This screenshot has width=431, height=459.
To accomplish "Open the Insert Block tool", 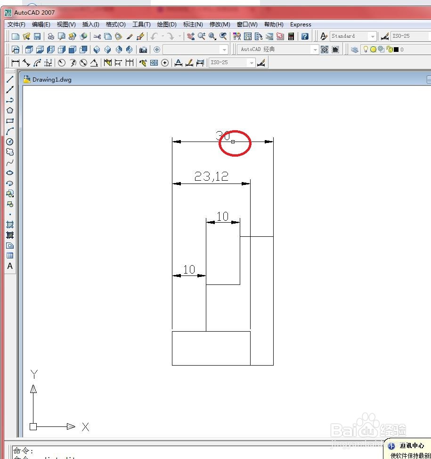I will (9, 193).
